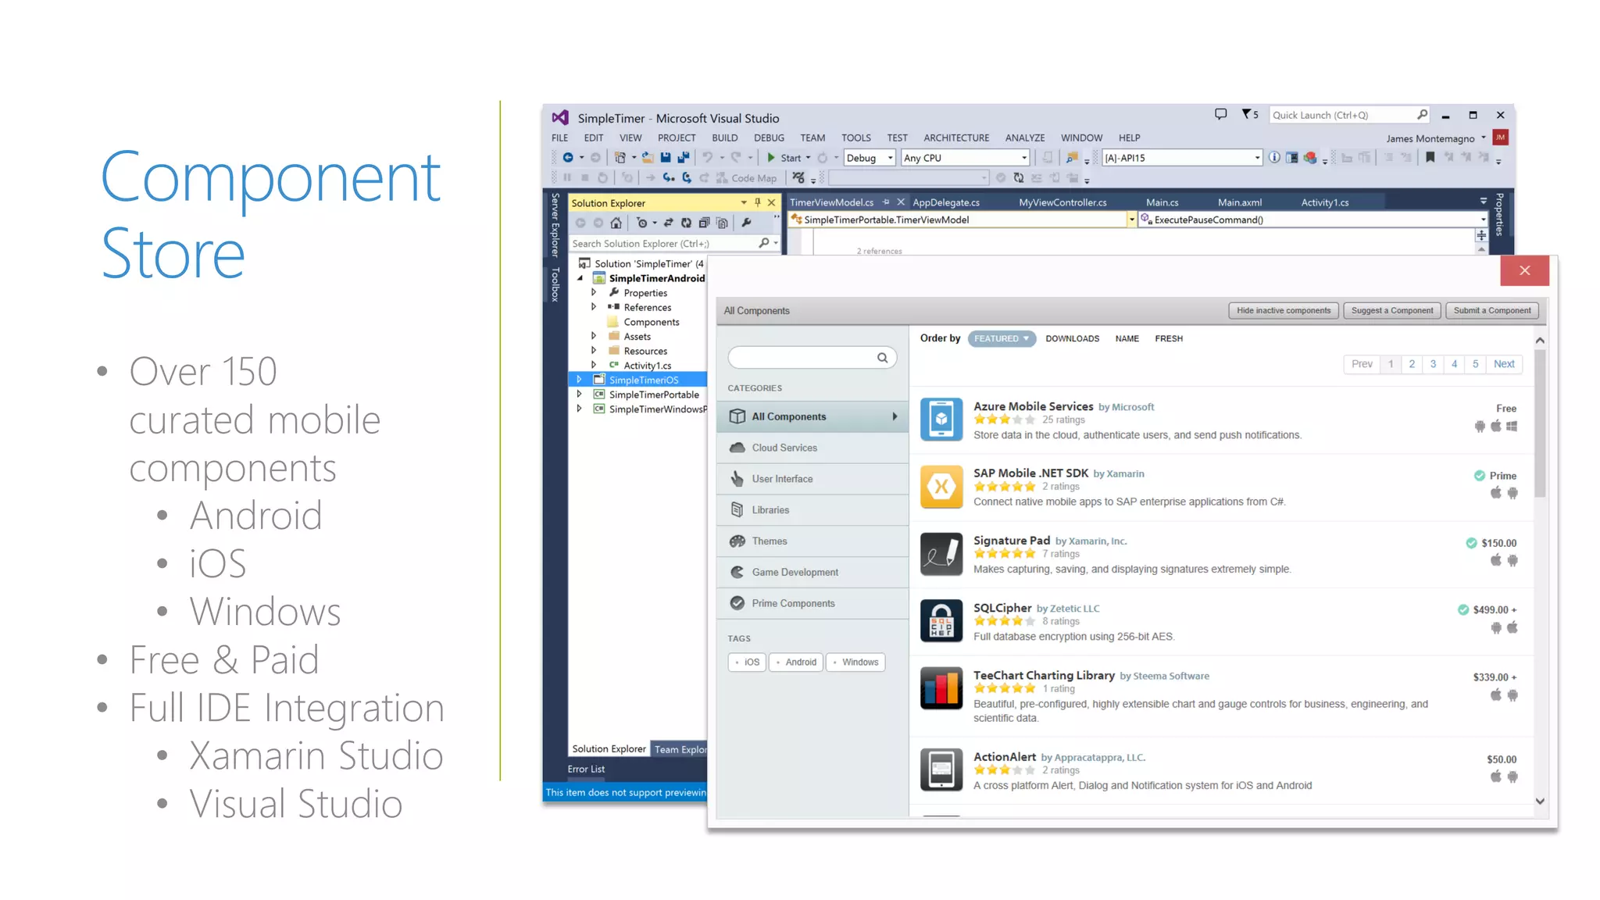This screenshot has width=1600, height=900.
Task: Toggle the Windows tag filter
Action: coord(855,662)
